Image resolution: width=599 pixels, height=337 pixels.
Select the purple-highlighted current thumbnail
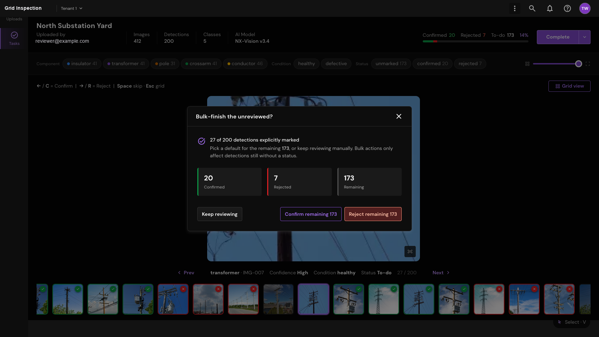(314, 299)
